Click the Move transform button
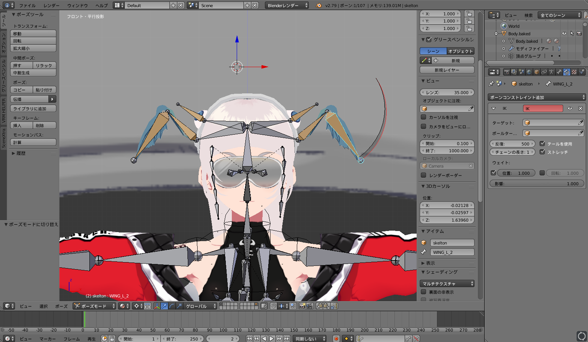The image size is (588, 342). coord(33,33)
